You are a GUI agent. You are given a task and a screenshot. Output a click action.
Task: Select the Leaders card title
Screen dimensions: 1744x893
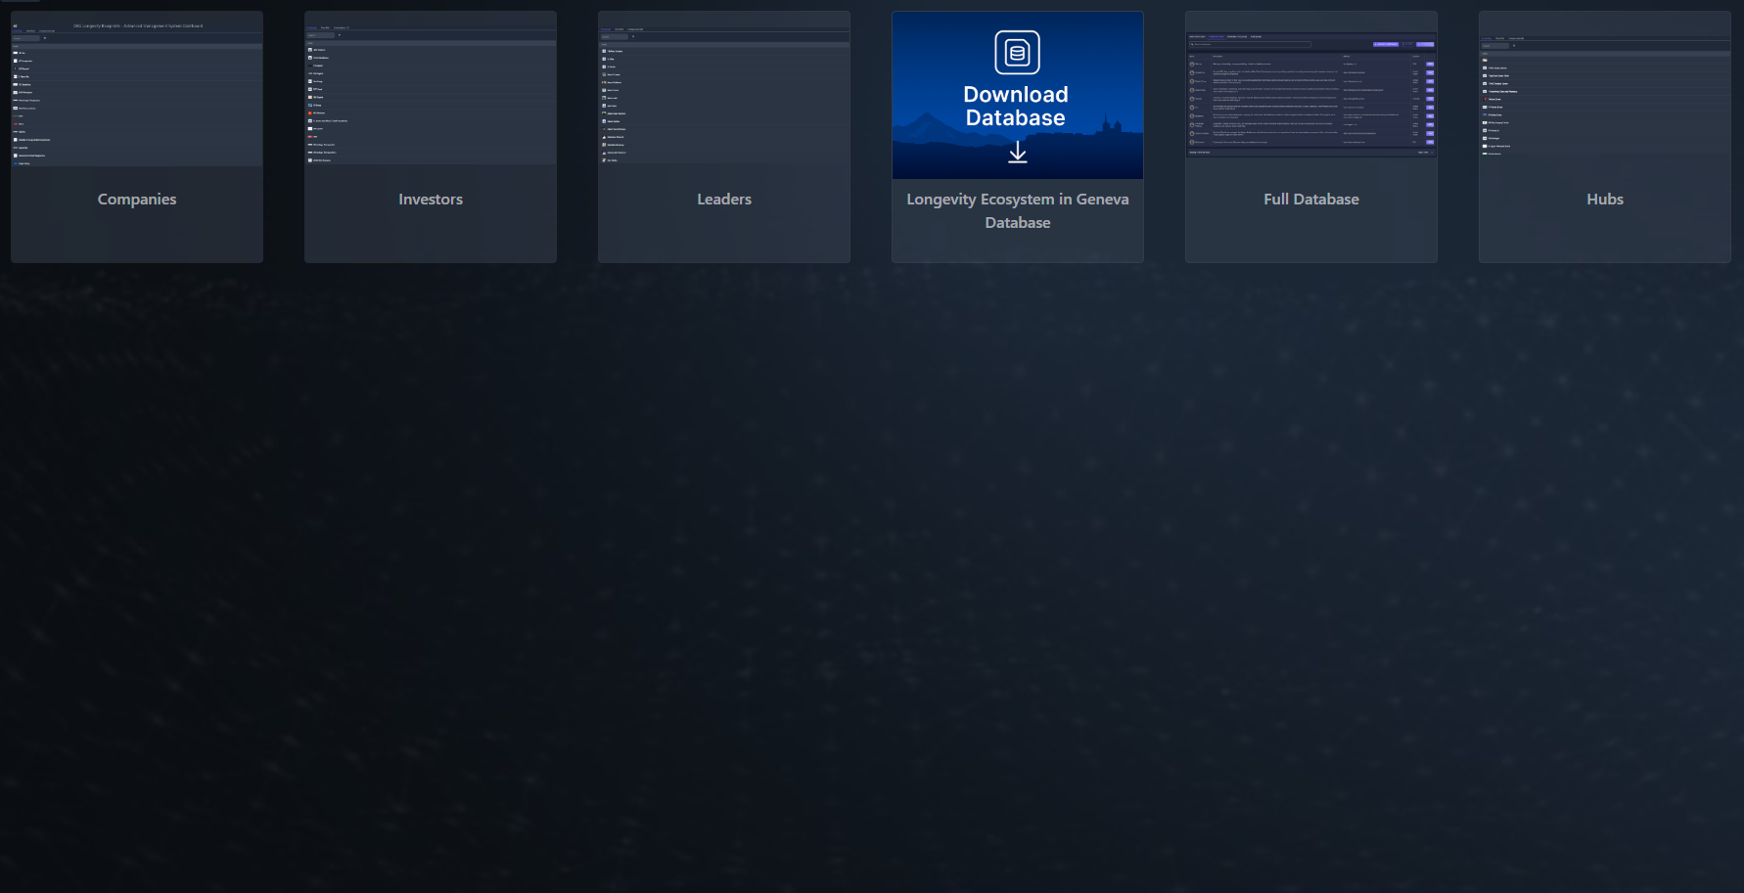coord(724,199)
